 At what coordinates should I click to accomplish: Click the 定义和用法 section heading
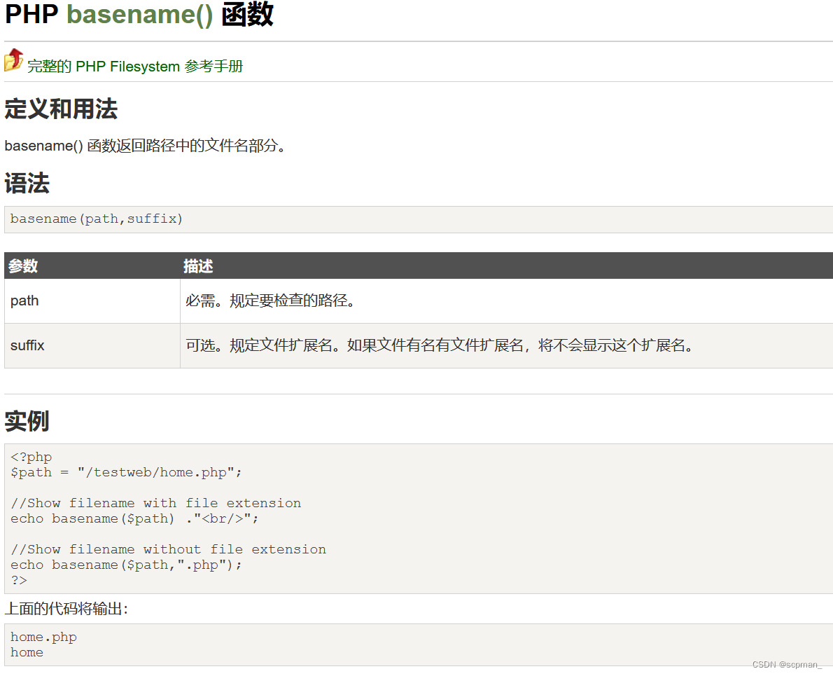point(60,110)
